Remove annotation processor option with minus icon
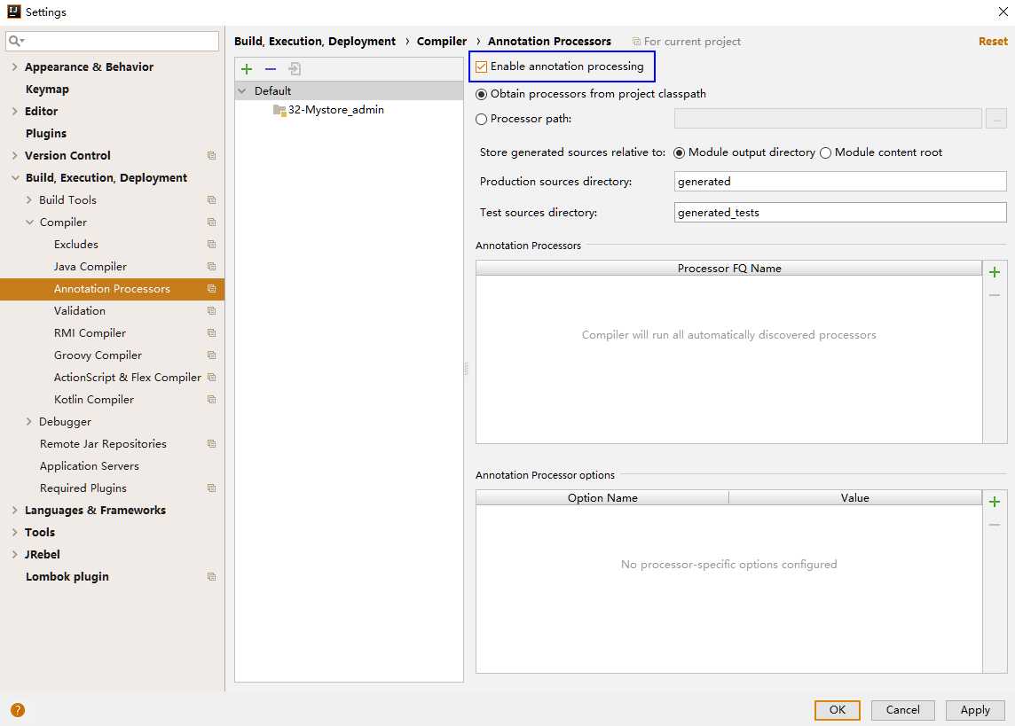This screenshot has width=1015, height=726. click(995, 525)
